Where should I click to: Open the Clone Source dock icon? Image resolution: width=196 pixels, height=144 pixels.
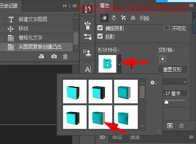[87, 53]
